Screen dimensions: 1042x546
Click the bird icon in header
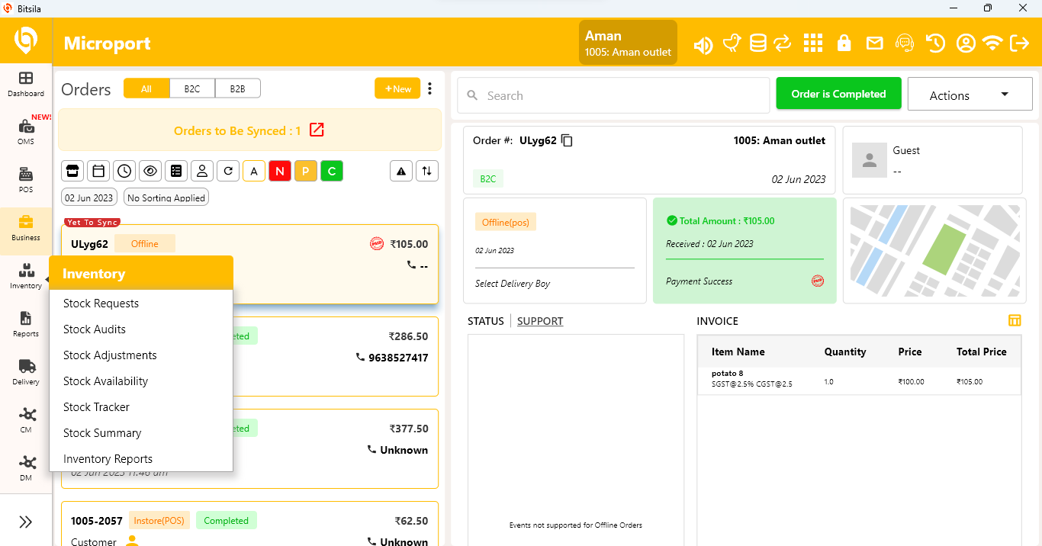click(x=732, y=43)
